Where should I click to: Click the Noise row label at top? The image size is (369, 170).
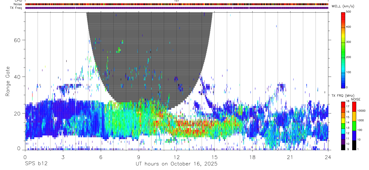[18, 4]
